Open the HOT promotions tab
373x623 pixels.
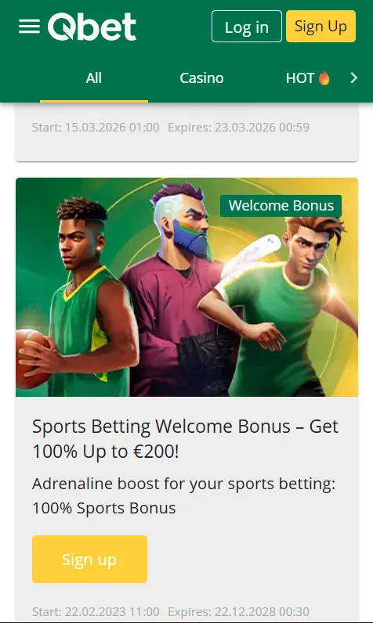(307, 78)
